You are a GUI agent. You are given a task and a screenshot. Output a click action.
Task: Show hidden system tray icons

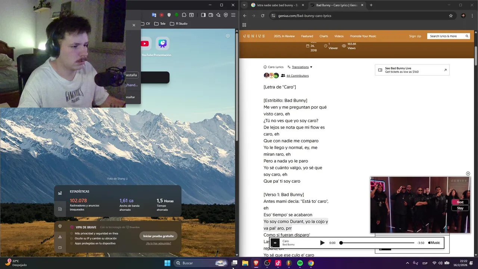[x=407, y=263]
